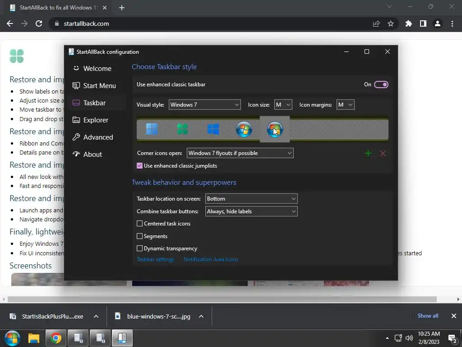This screenshot has width=462, height=347.
Task: Click the Screenshots heading on the webpage
Action: coord(30,266)
